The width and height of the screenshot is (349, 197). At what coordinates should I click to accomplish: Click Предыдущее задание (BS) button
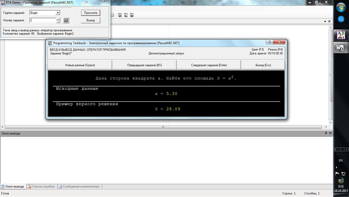144,65
